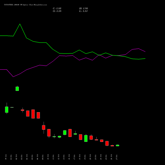Click the '19 Feb' date label
Viewport: 165px width, 165px height.
point(85,157)
